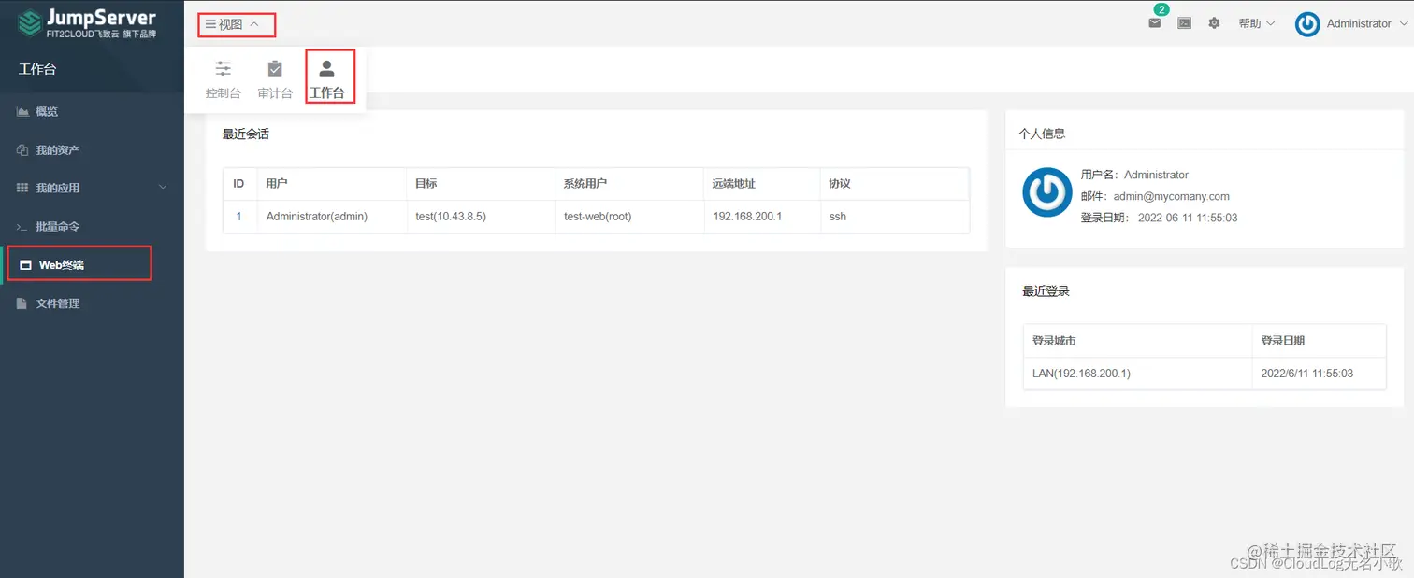Click the JumpServer logo
Screen dimensions: 1414x578
tap(88, 23)
